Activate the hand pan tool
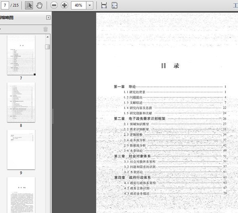Screen dimensions: 238x213 39,5
